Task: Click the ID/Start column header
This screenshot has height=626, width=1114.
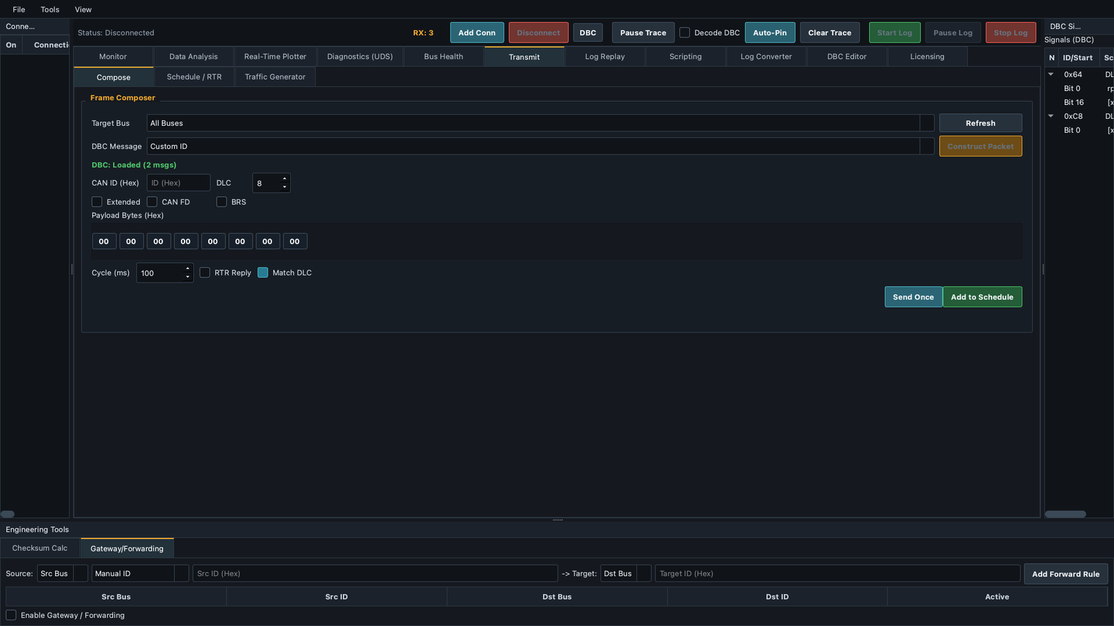Action: tap(1078, 58)
